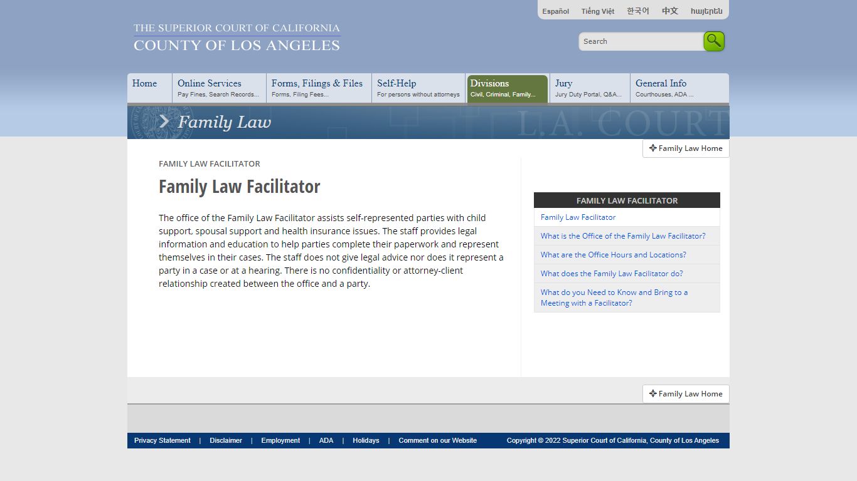Open the Home menu tab
This screenshot has width=857, height=481.
[x=149, y=88]
